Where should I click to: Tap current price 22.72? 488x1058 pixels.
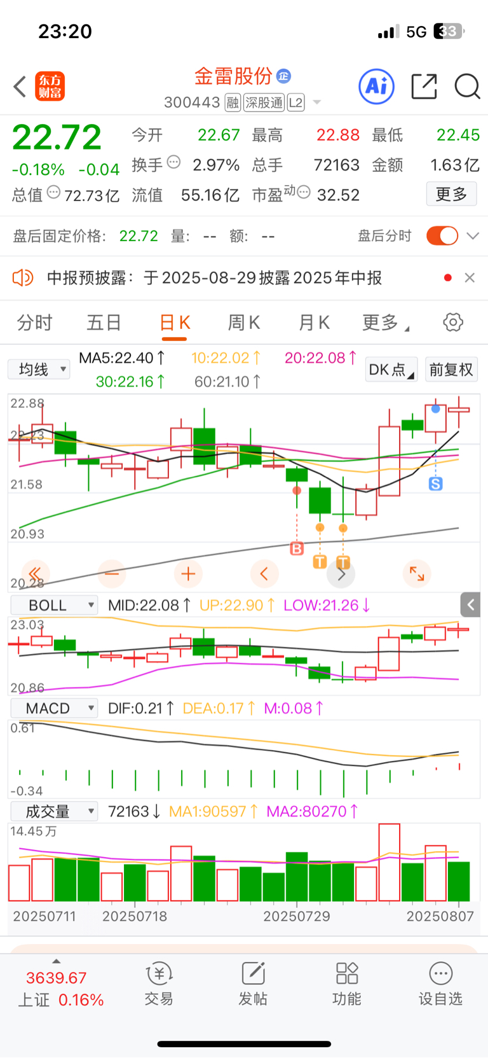click(57, 137)
